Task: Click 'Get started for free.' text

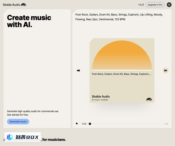Action: pyautogui.click(x=17, y=115)
